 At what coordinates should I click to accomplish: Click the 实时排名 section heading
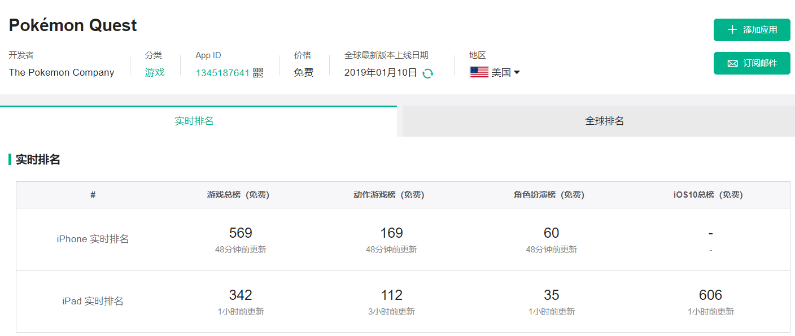click(x=38, y=159)
